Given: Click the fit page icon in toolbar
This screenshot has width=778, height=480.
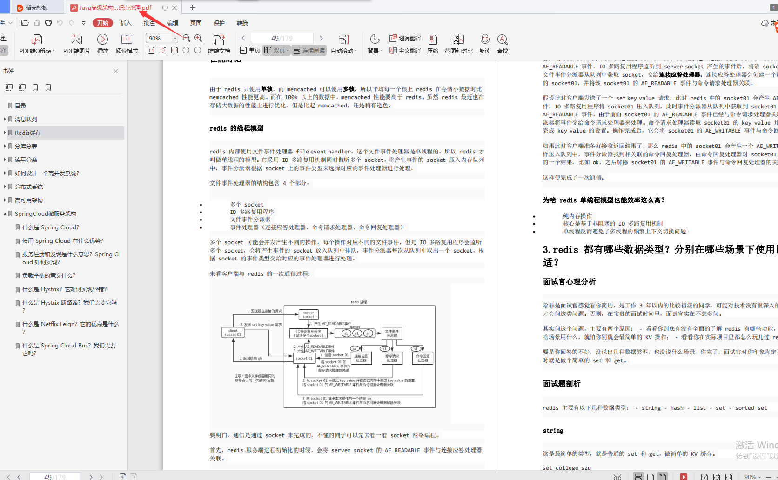Looking at the screenshot, I should click(x=163, y=50).
